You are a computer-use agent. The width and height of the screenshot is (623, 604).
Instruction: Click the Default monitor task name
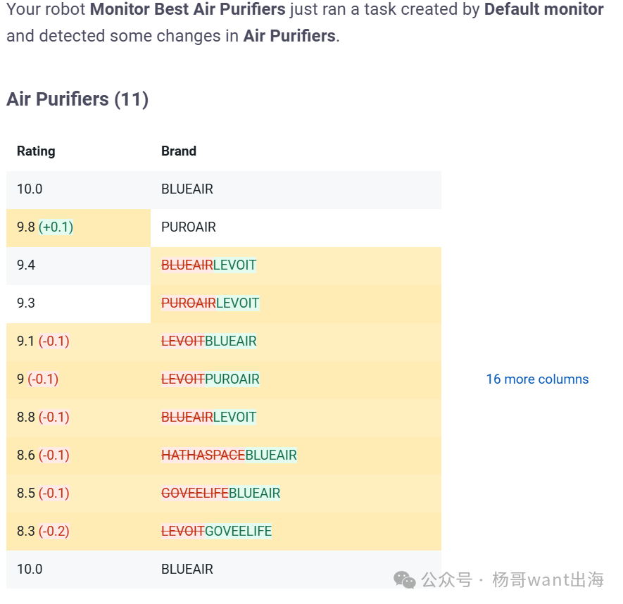(544, 9)
